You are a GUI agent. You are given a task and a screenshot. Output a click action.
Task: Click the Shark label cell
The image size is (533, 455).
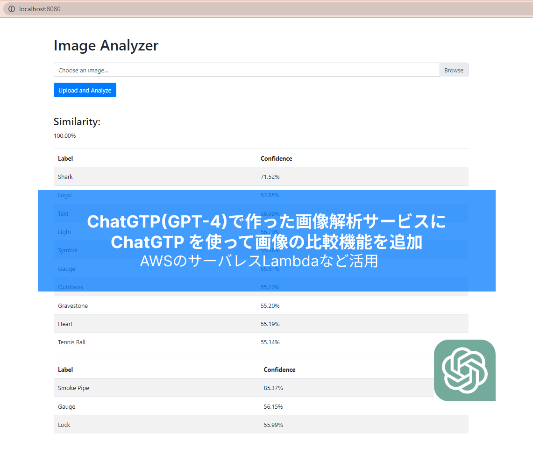pos(65,177)
